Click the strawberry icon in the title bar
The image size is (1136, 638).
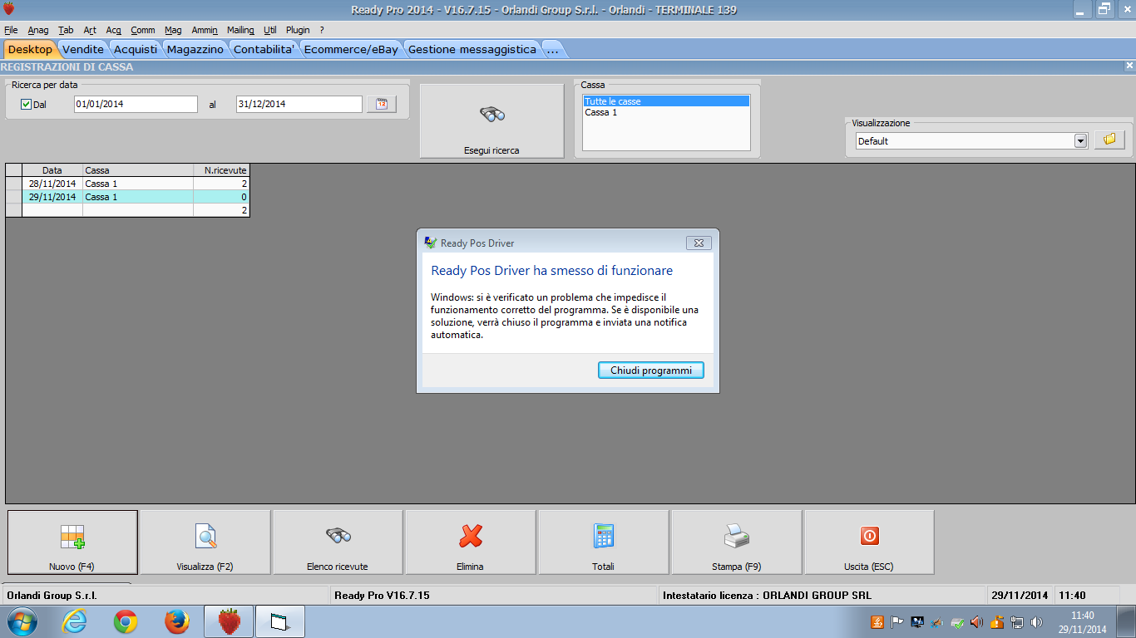[x=9, y=9]
